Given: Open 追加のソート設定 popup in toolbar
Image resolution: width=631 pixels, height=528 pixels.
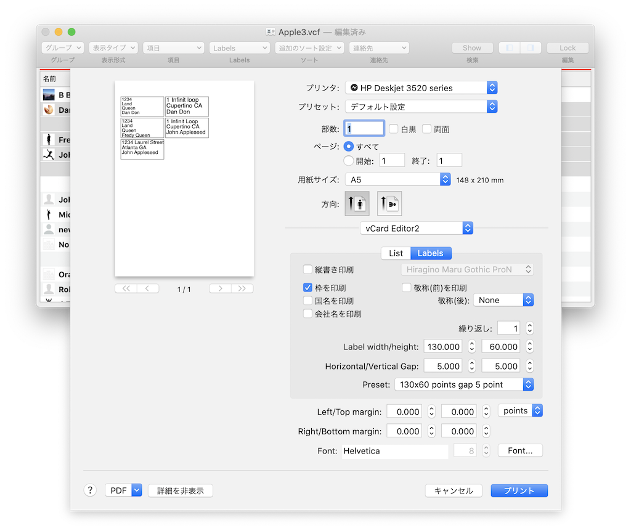Looking at the screenshot, I should coord(309,48).
